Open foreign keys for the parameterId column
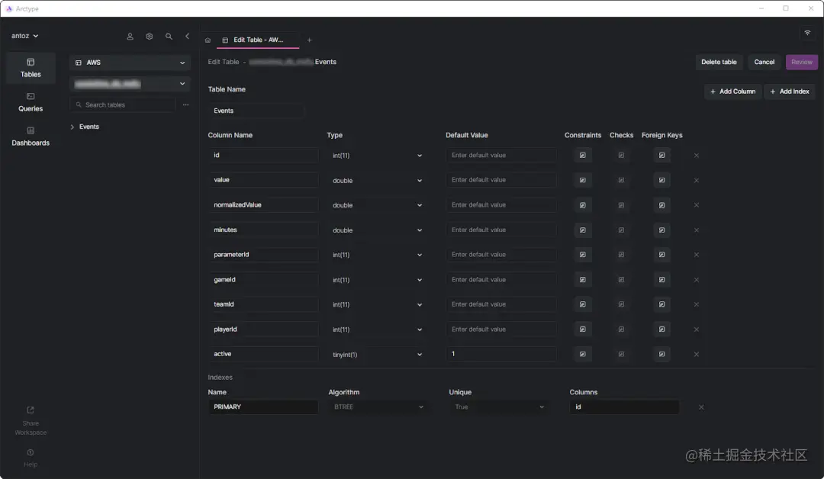This screenshot has width=824, height=479. click(x=661, y=255)
